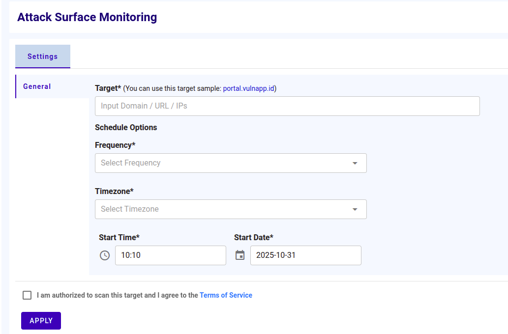
Task: Click the Start Date field showing 2025-10-31
Action: [306, 255]
